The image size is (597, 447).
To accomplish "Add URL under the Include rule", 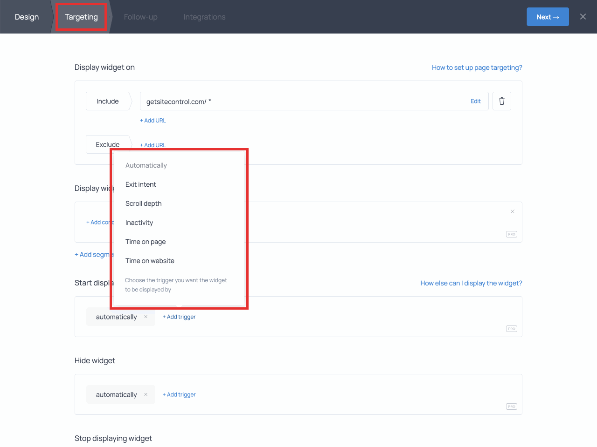I will point(153,121).
